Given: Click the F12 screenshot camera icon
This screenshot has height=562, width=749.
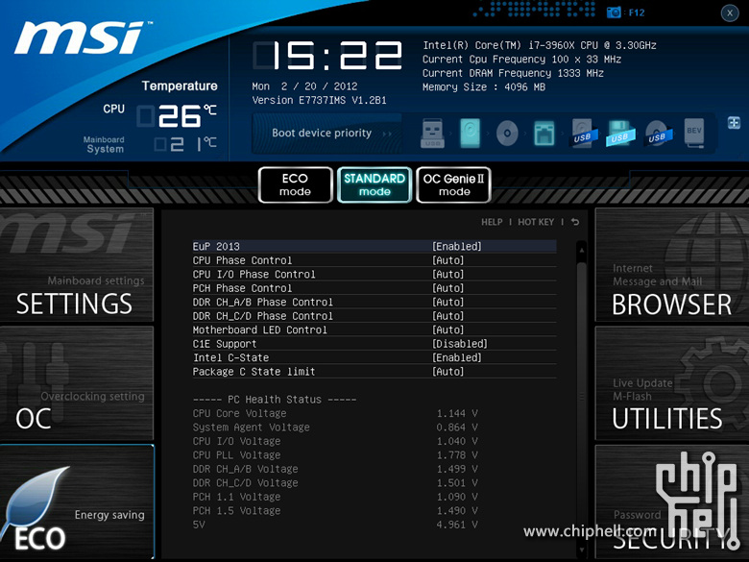Looking at the screenshot, I should click(614, 12).
